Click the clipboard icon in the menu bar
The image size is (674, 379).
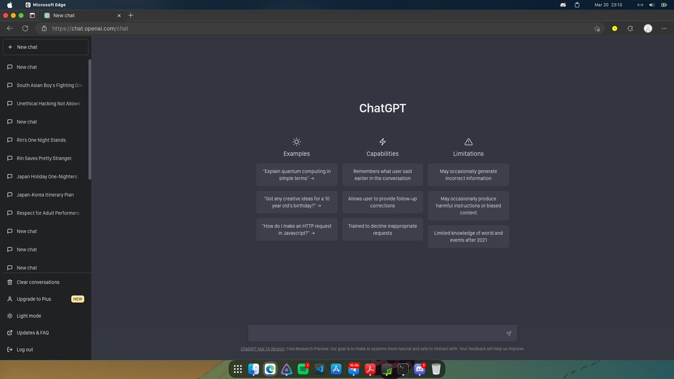click(x=577, y=5)
